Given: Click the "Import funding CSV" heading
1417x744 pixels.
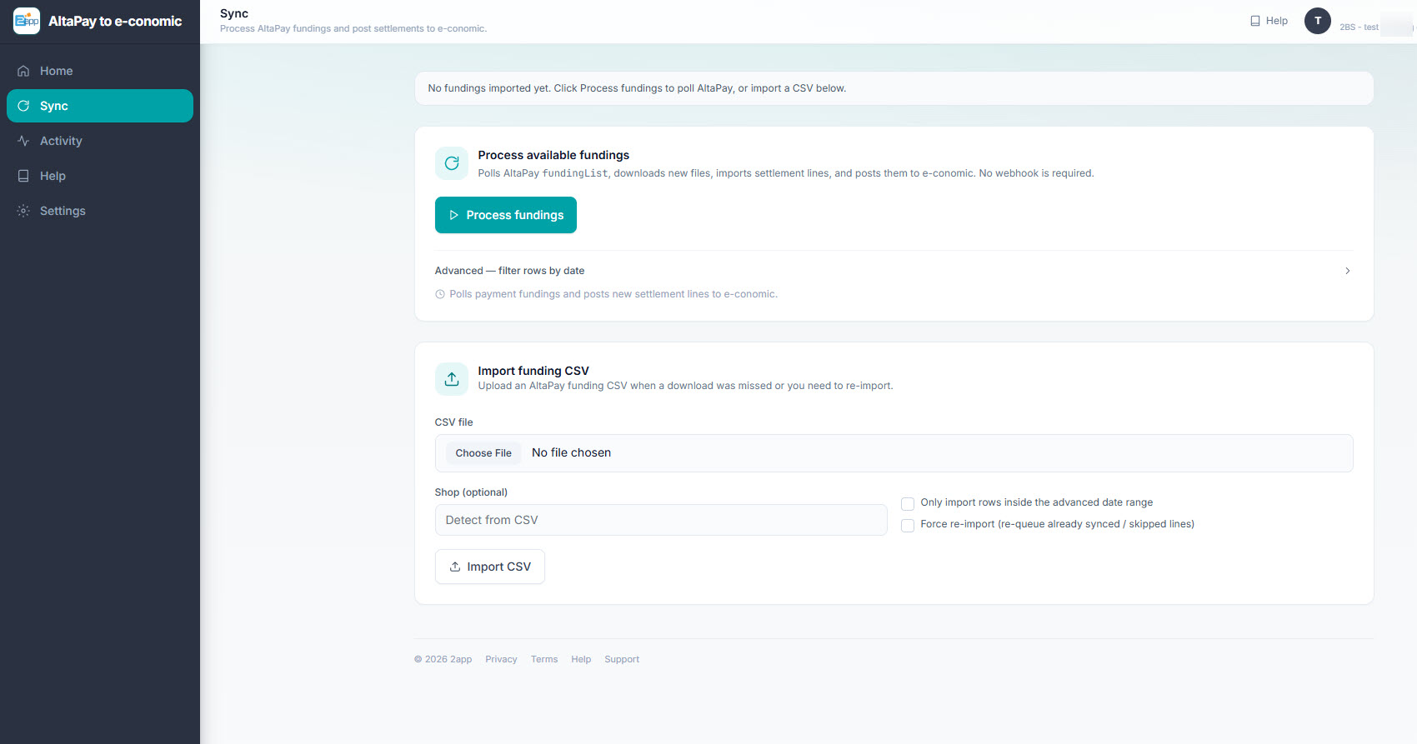Looking at the screenshot, I should coord(533,371).
